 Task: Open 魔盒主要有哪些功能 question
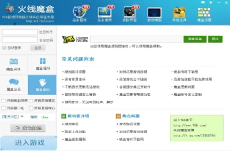tap(135, 95)
